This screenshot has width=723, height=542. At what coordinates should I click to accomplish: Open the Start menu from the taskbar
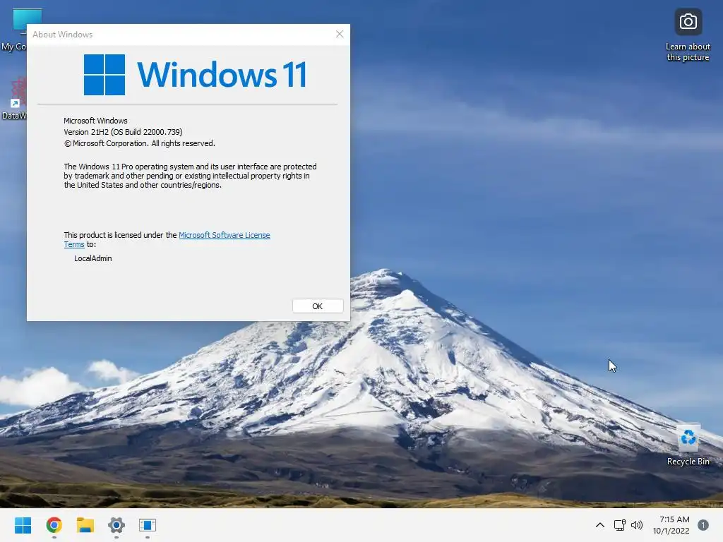(x=23, y=525)
